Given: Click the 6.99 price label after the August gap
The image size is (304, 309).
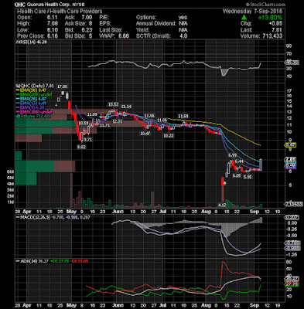Looking at the screenshot, I should click(232, 155).
